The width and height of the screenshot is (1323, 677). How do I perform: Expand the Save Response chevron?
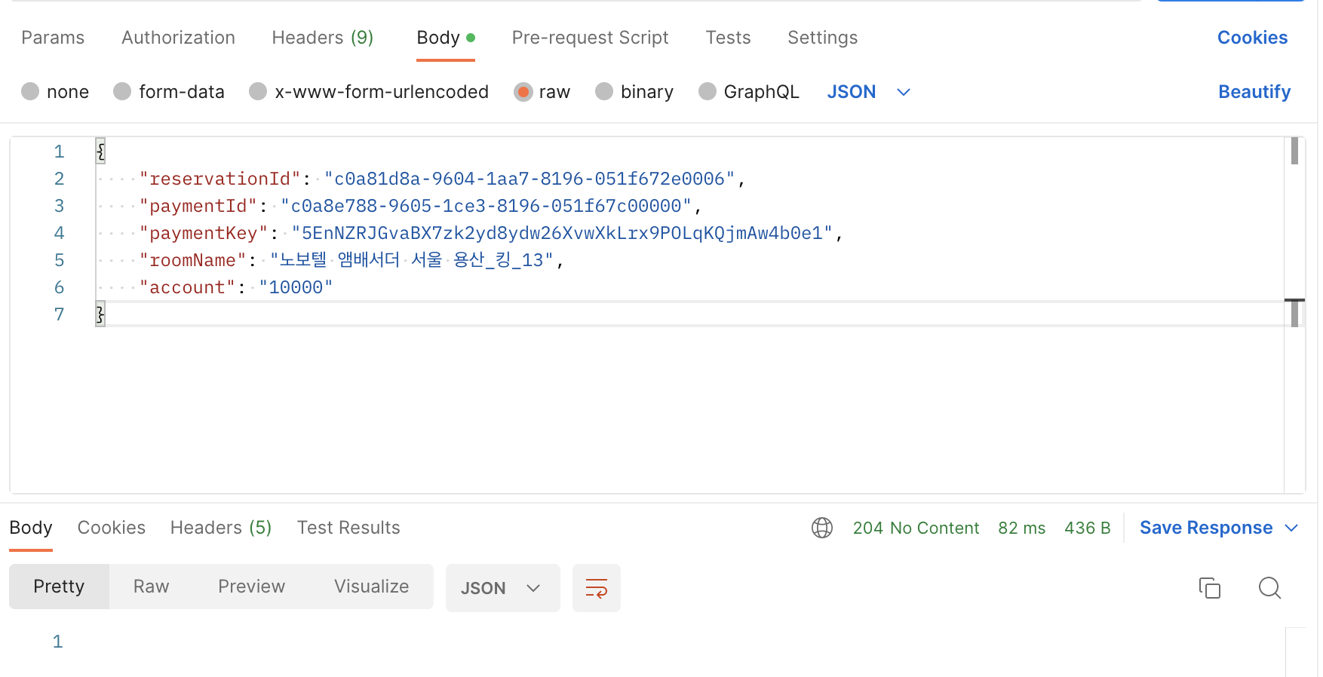click(x=1291, y=528)
